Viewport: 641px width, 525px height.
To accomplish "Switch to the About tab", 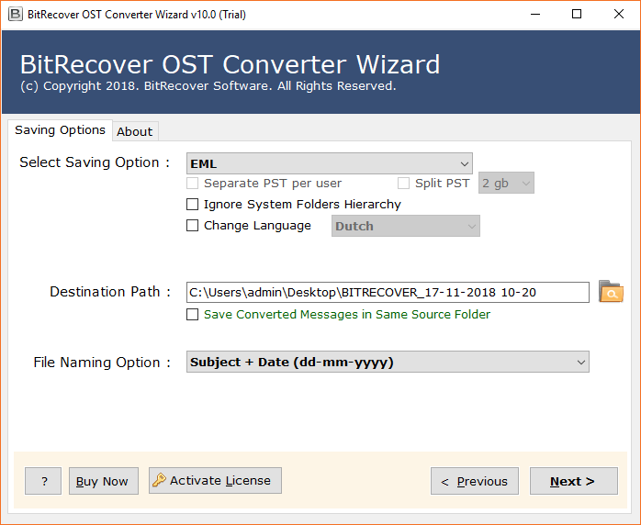I will 135,131.
